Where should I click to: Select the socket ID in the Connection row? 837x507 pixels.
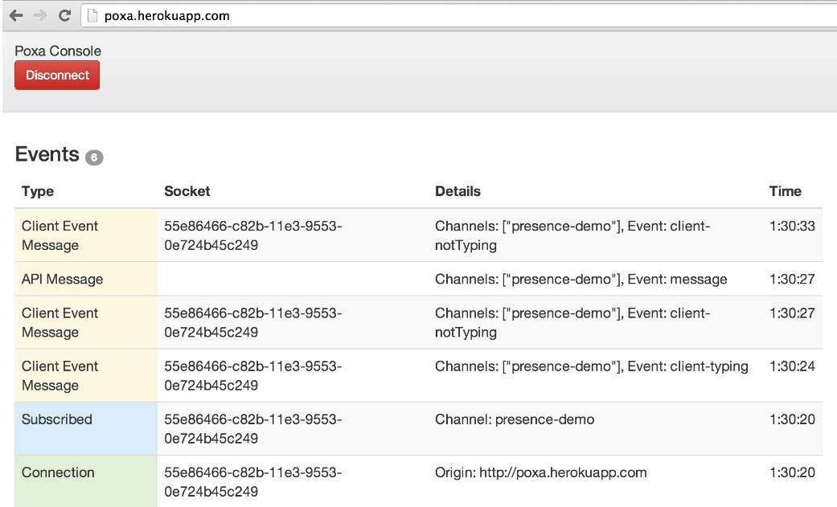(x=253, y=482)
